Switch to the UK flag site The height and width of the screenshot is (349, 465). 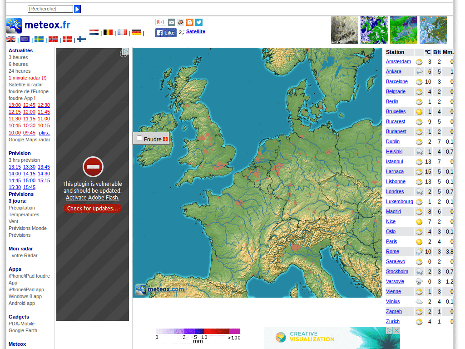(x=11, y=39)
